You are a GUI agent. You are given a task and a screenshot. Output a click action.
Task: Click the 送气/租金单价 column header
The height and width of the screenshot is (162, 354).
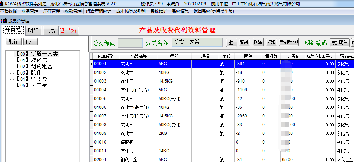320,56
